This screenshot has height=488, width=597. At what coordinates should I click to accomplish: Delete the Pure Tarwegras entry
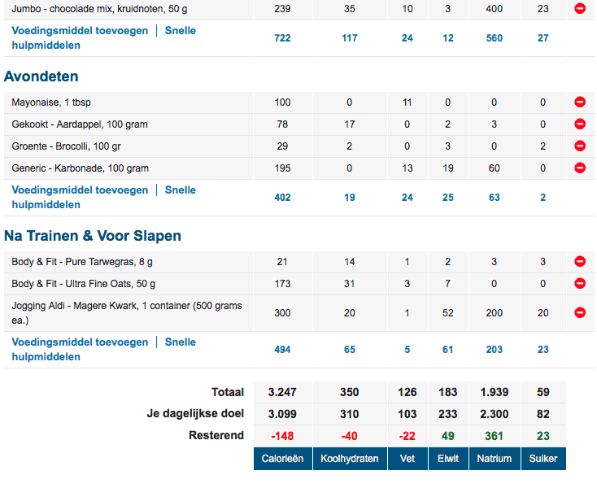[580, 262]
